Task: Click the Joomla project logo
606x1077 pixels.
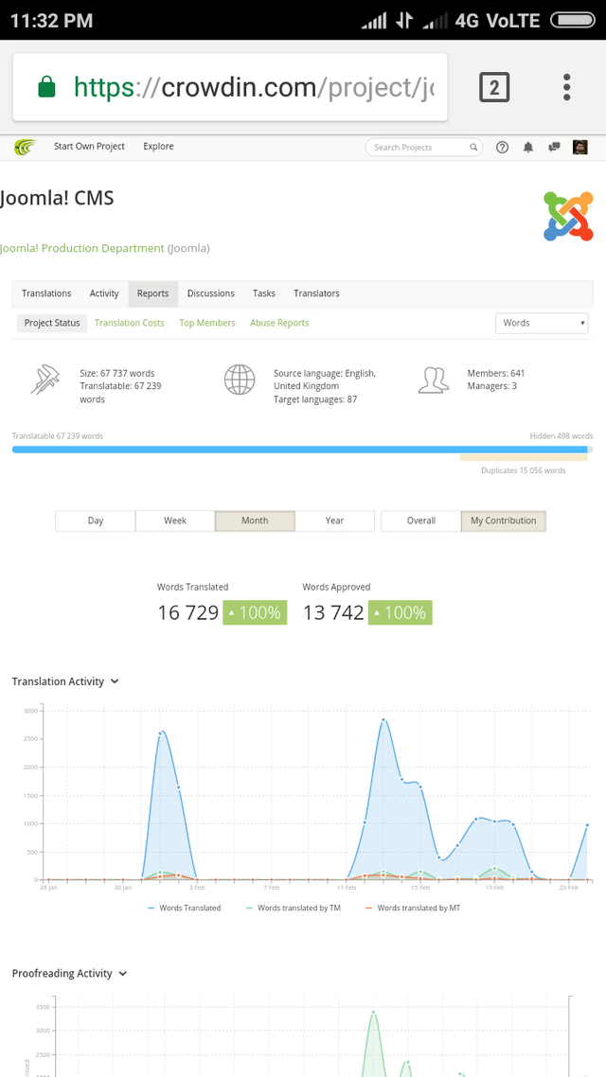Action: click(x=568, y=216)
